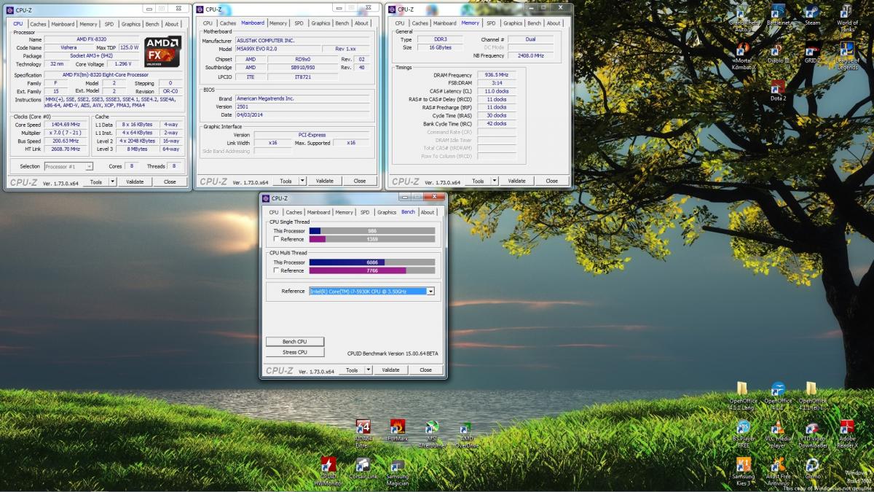This screenshot has width=874, height=492.
Task: Click the multi thread This Processor score bar
Action: click(x=372, y=262)
